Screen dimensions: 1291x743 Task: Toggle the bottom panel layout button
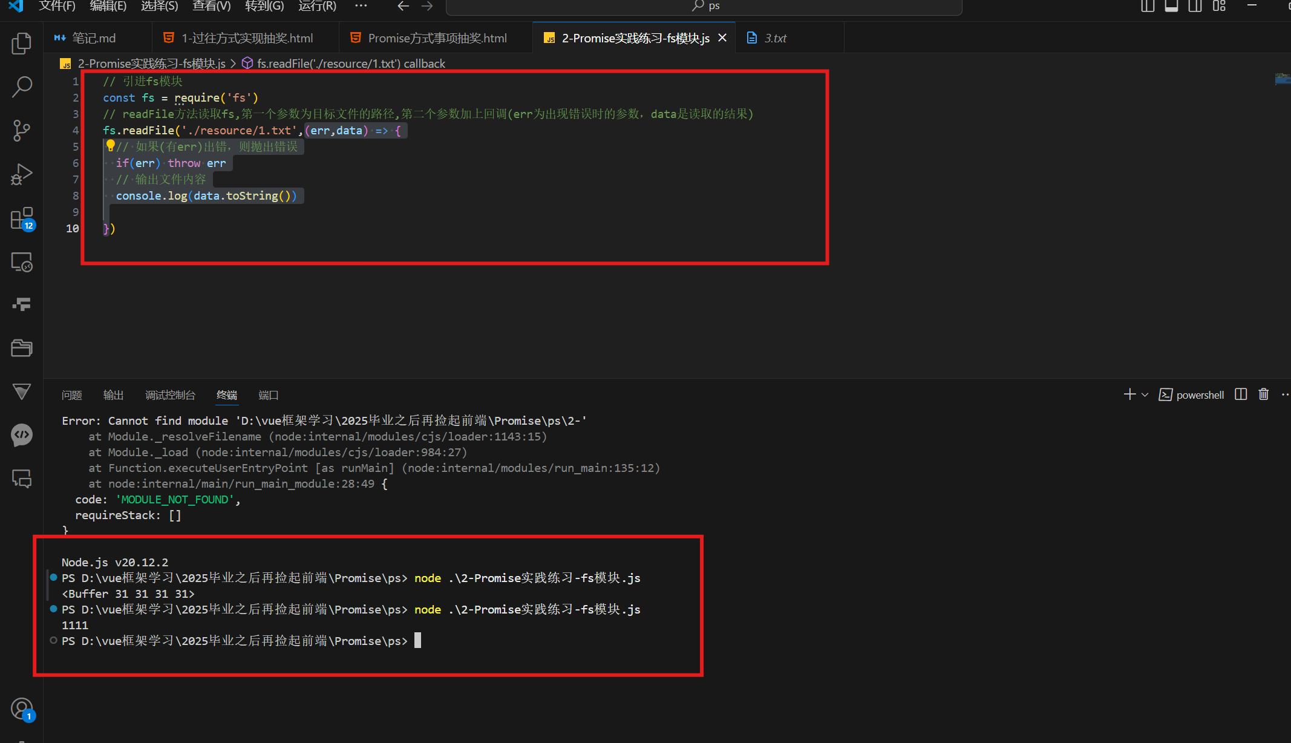pyautogui.click(x=1171, y=6)
